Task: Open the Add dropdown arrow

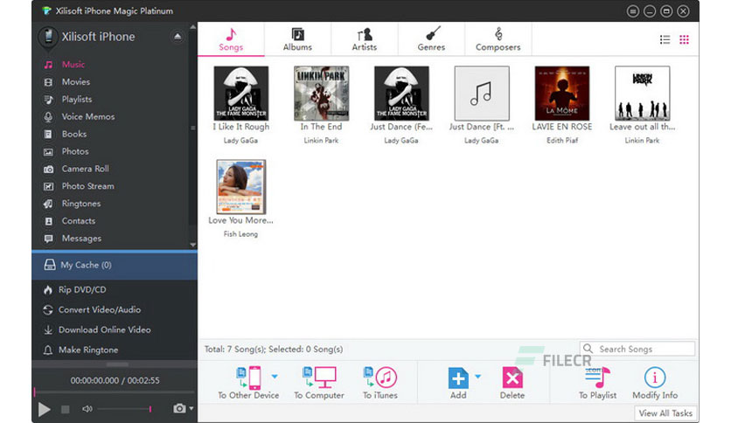Action: (477, 377)
